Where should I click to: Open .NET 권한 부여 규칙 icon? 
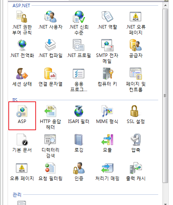point(22,17)
